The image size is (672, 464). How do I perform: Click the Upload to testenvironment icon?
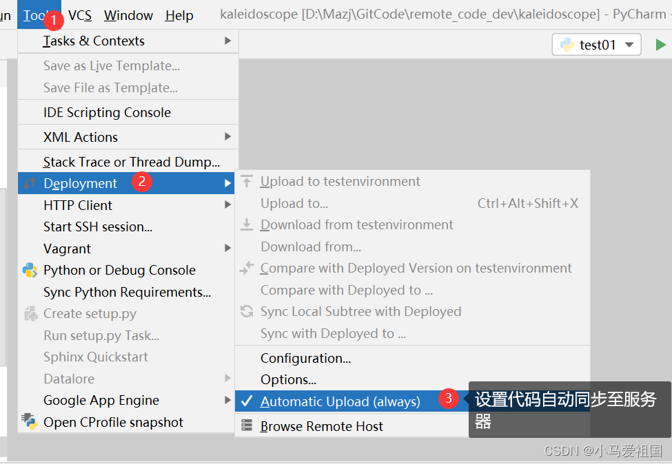tap(247, 181)
